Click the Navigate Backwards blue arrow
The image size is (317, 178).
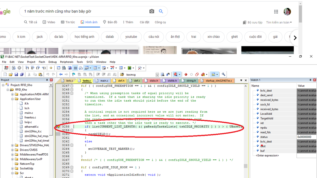click(61, 74)
